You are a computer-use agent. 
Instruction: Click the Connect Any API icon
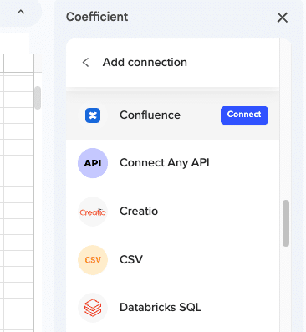93,163
